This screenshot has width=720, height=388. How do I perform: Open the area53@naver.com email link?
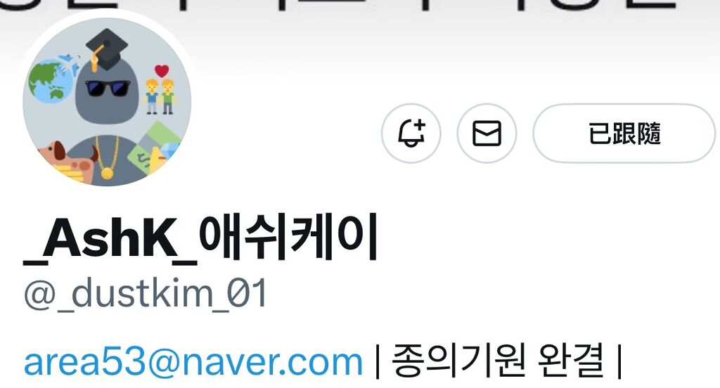193,362
